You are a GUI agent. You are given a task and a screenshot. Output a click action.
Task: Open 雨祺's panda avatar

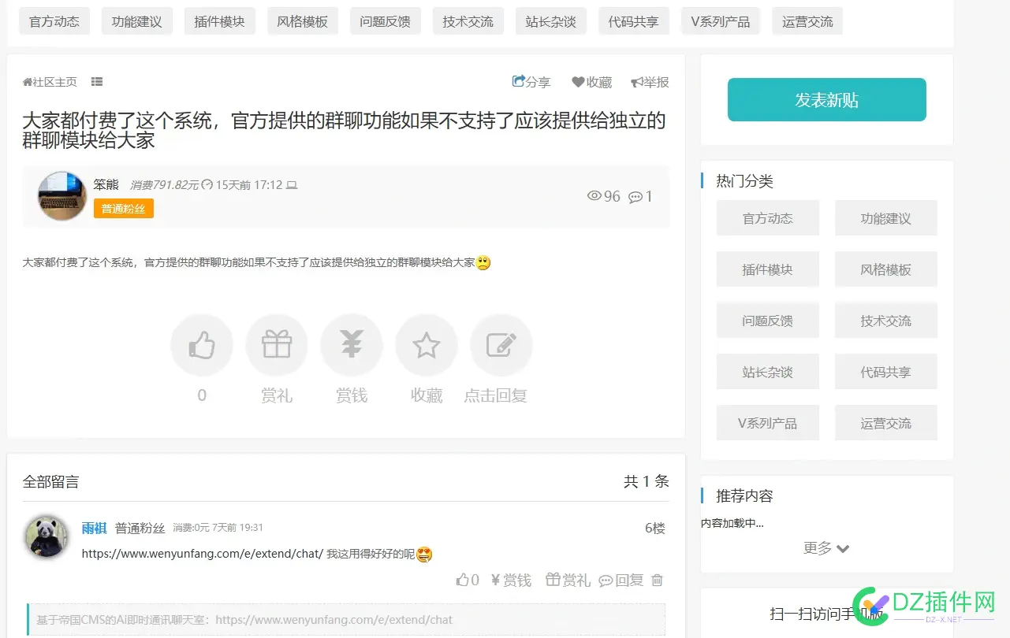click(x=47, y=537)
